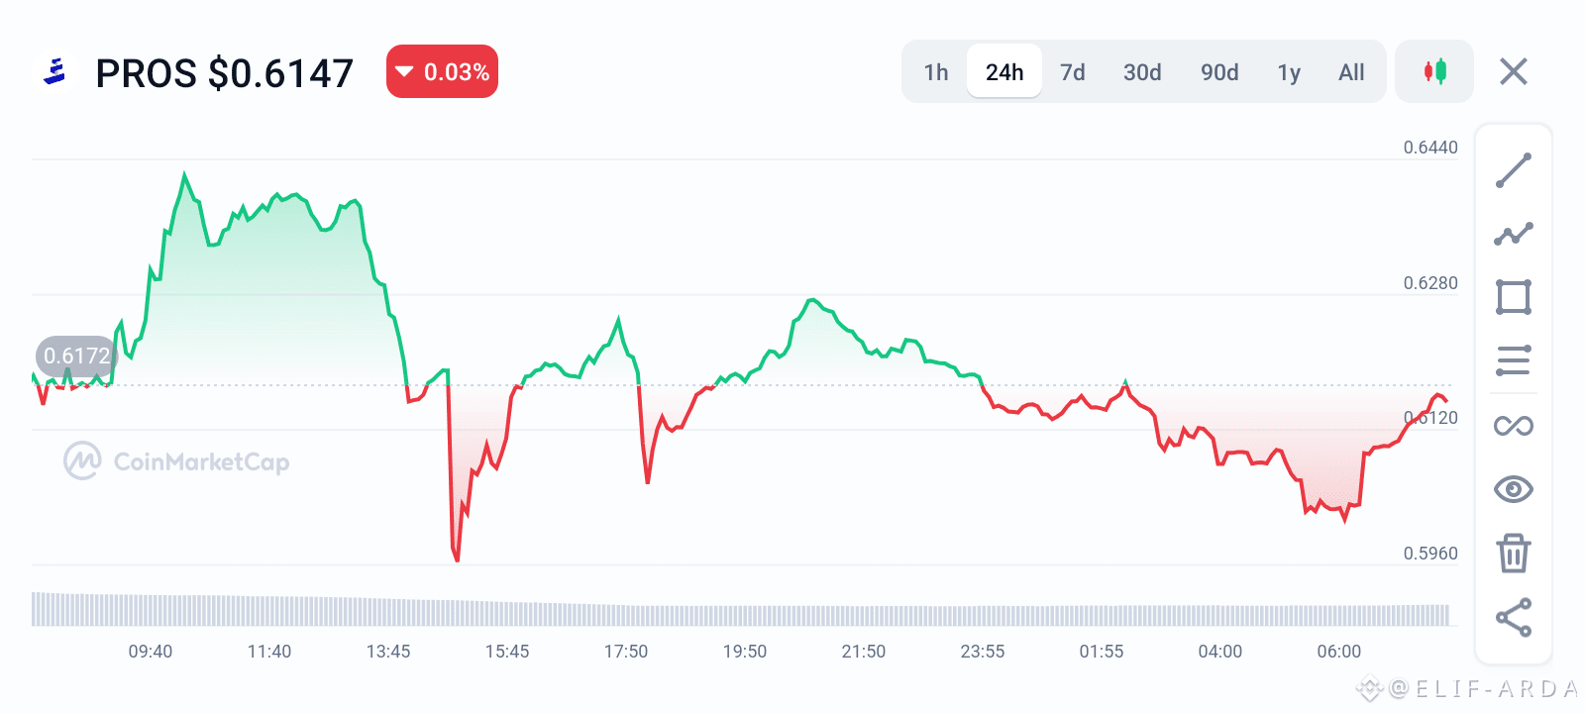Viewport: 1585px width, 713px height.
Task: Switch chart to 1y range
Action: click(x=1289, y=72)
